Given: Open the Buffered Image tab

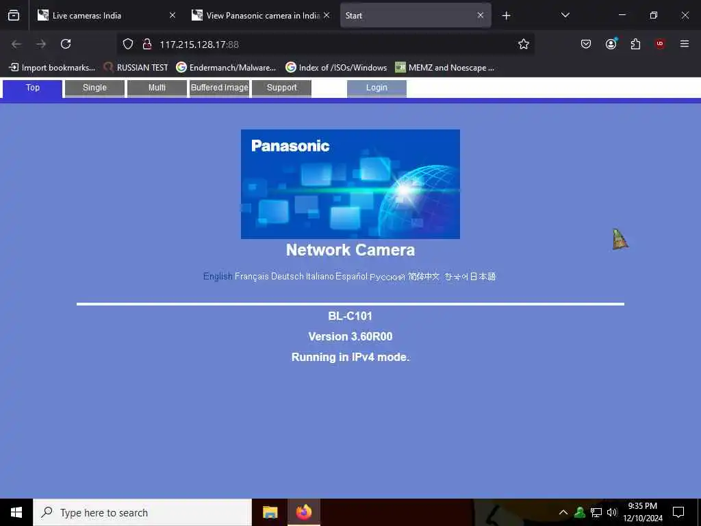Looking at the screenshot, I should [x=220, y=88].
